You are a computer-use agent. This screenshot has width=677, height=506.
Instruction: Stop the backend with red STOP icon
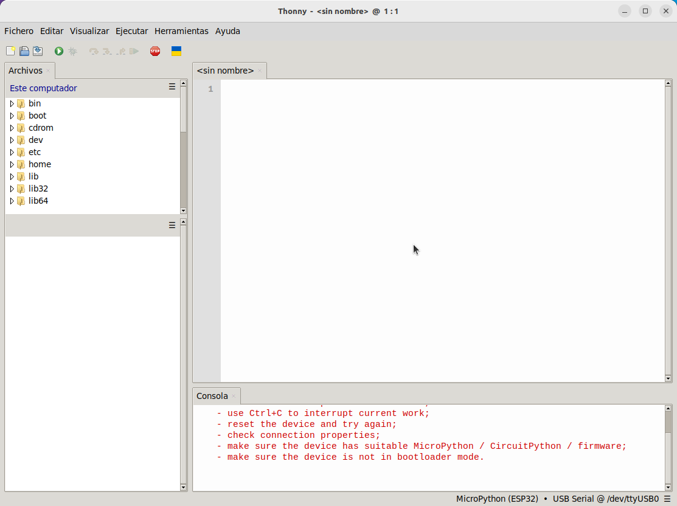[155, 51]
